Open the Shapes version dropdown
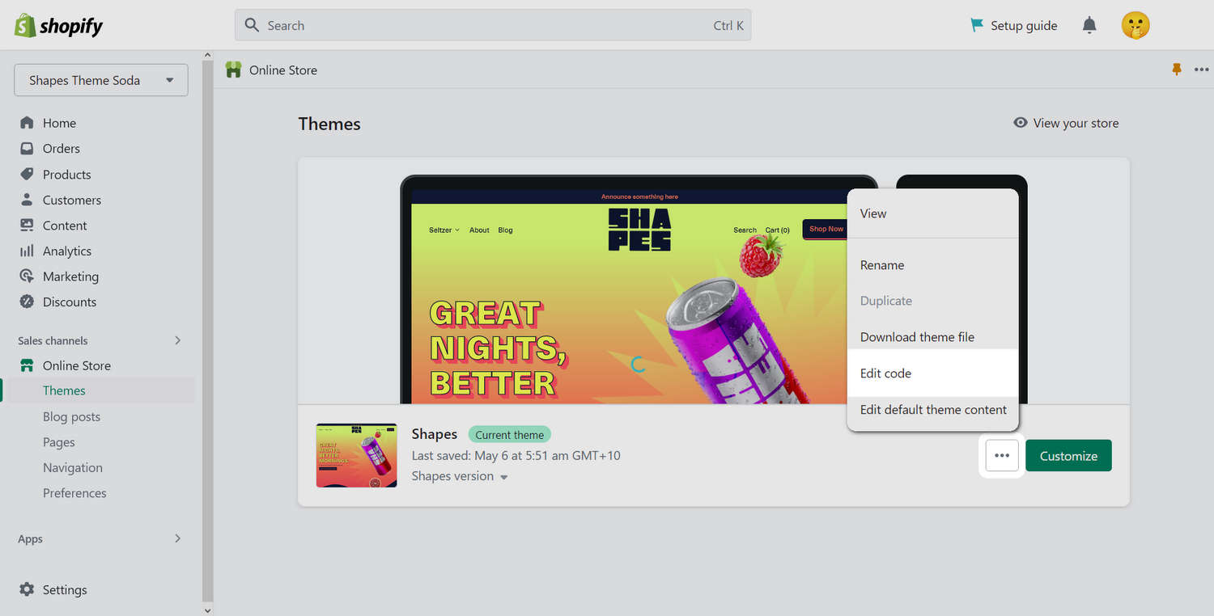The width and height of the screenshot is (1214, 616). [x=460, y=476]
